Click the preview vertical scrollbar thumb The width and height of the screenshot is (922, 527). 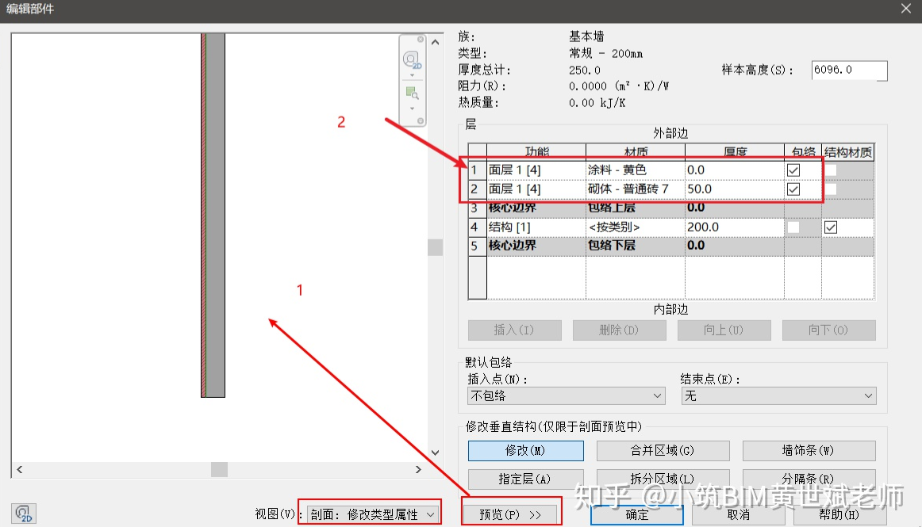point(435,247)
